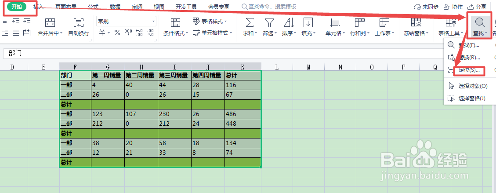Select column header K
The width and height of the screenshot is (496, 193).
coord(243,67)
